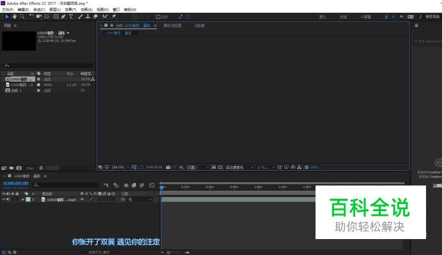Click the label color swatch of timeline layer
The image size is (442, 255).
[x=28, y=200]
